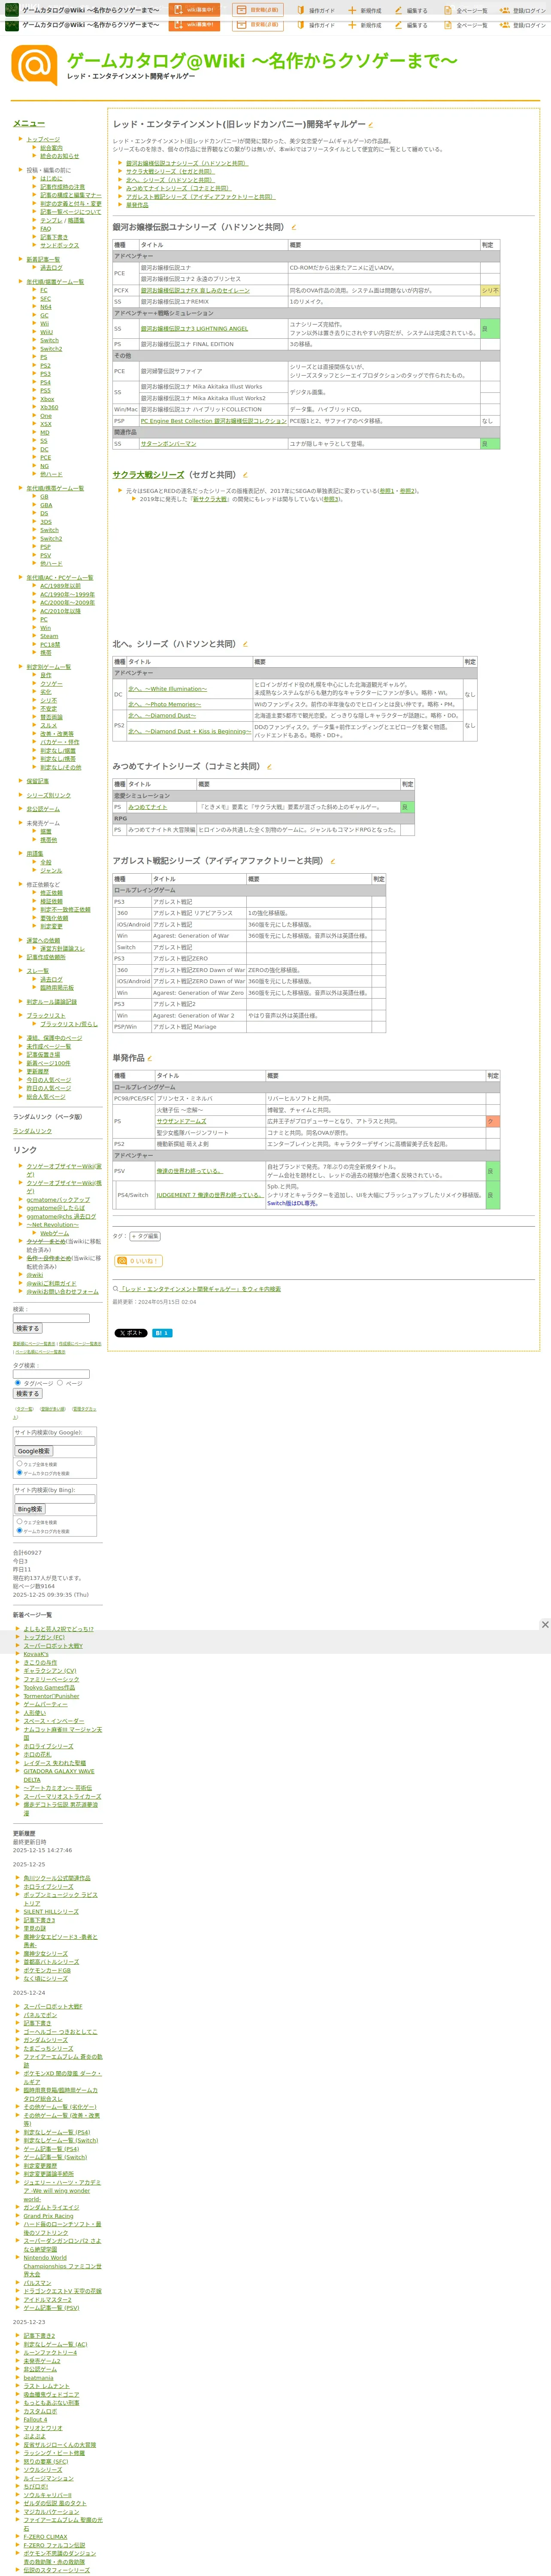Screen dimensions: 551x2576
Task: Click the Hatena B! bookmark button
Action: (x=162, y=1333)
